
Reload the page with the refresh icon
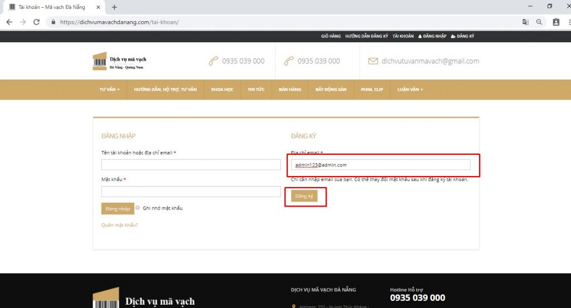tap(36, 22)
